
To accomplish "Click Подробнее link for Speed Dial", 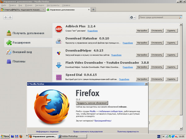I will point(124,79).
